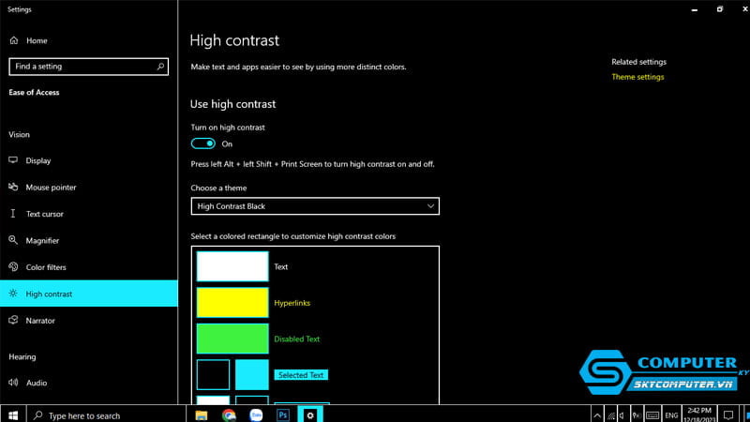Image resolution: width=750 pixels, height=422 pixels.
Task: Click the cyan Selected Text background swatch
Action: (251, 374)
